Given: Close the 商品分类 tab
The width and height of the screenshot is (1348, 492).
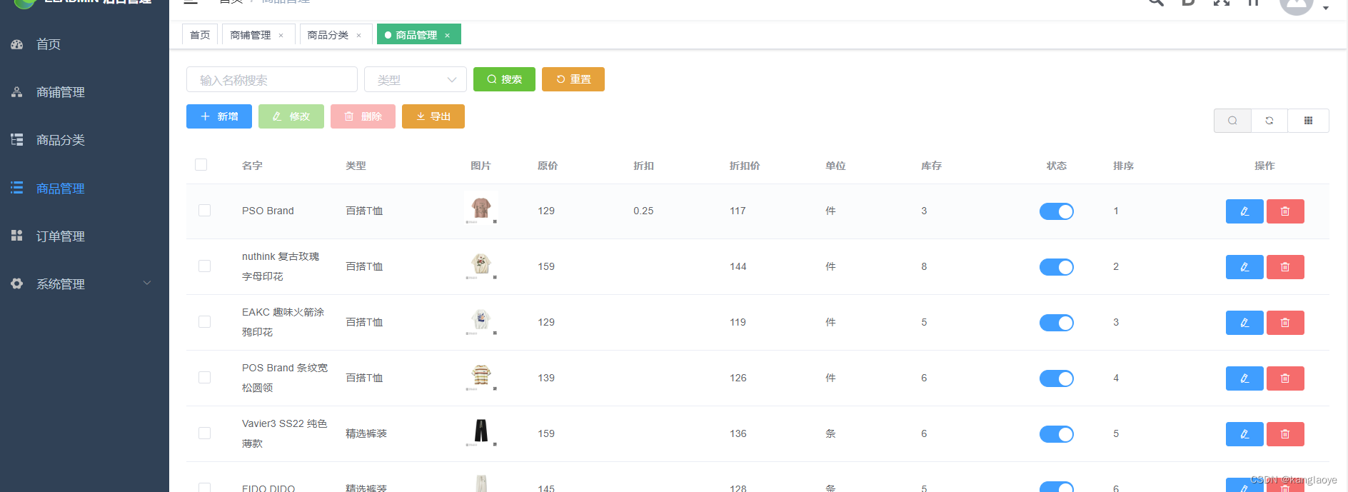Looking at the screenshot, I should (x=358, y=36).
